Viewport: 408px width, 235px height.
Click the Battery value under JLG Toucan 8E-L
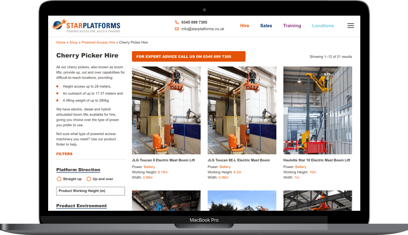(225, 167)
